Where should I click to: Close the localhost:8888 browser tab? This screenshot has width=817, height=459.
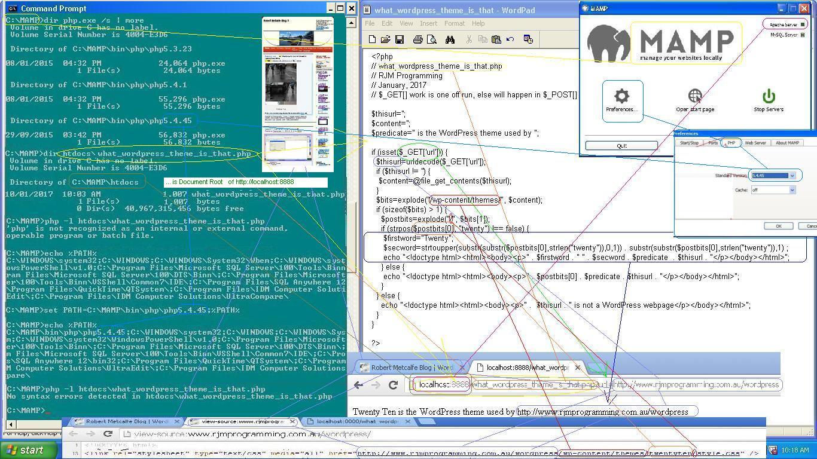(577, 368)
